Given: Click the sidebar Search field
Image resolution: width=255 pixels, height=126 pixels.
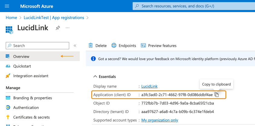Looking at the screenshot, I should pos(37,46).
